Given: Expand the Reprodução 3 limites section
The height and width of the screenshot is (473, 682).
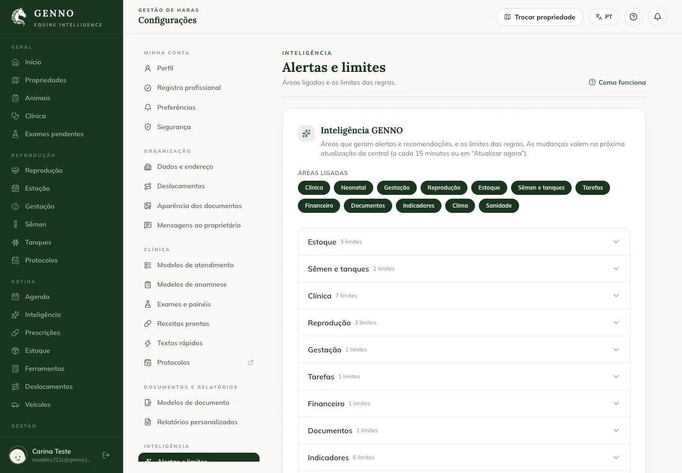Looking at the screenshot, I should [464, 323].
